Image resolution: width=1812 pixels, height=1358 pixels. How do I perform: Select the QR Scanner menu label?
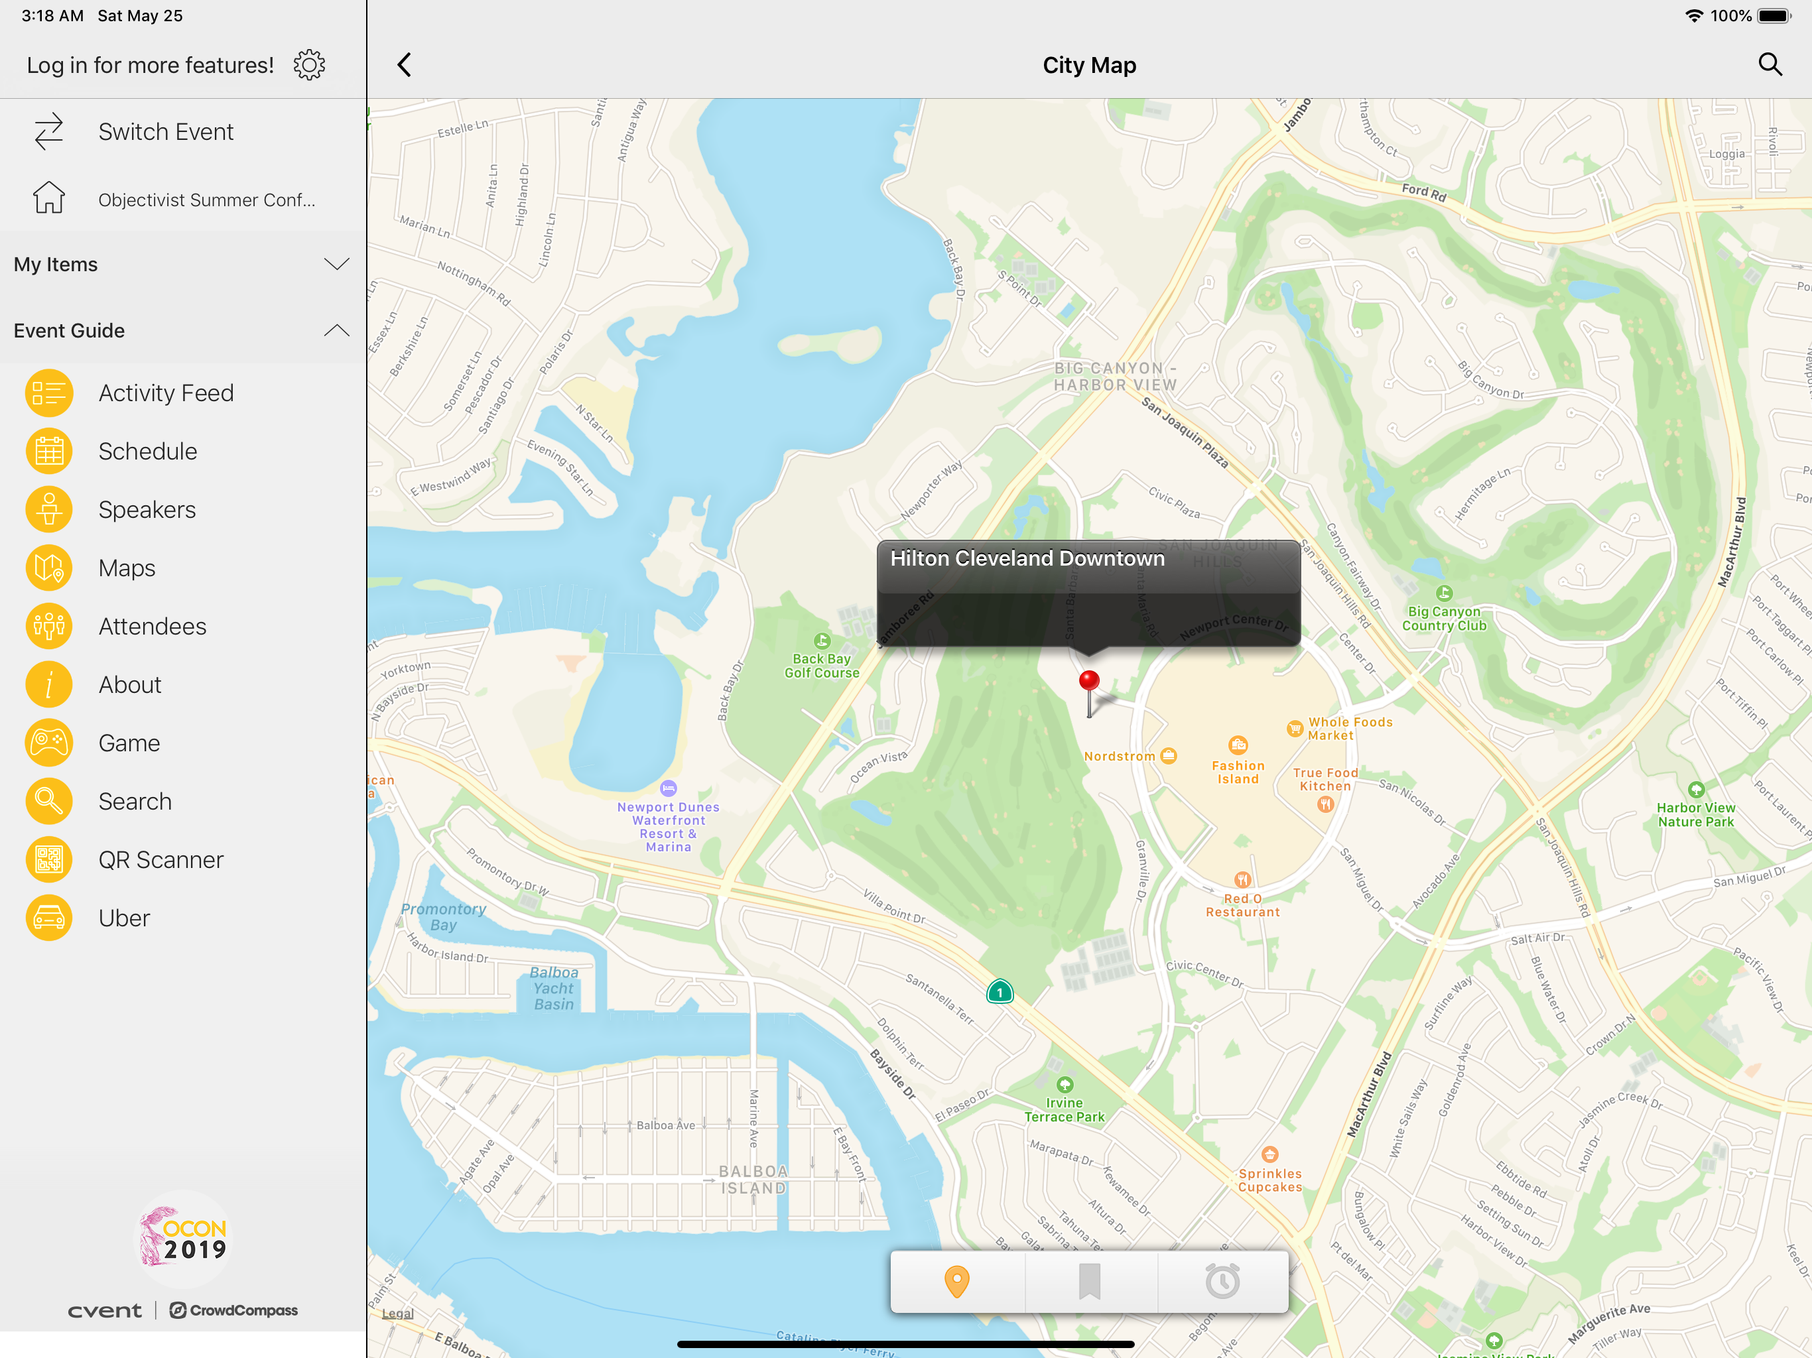(161, 859)
